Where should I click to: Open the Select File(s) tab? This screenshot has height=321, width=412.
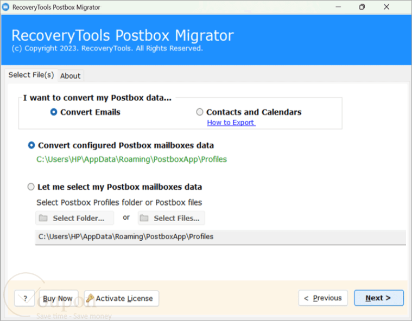(x=31, y=75)
